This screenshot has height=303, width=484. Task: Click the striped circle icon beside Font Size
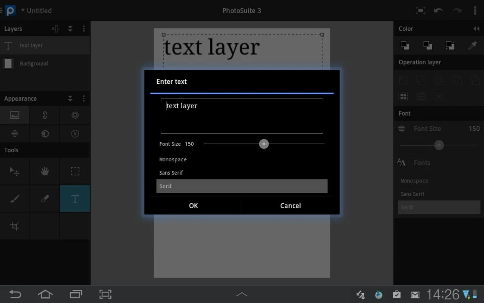402,128
